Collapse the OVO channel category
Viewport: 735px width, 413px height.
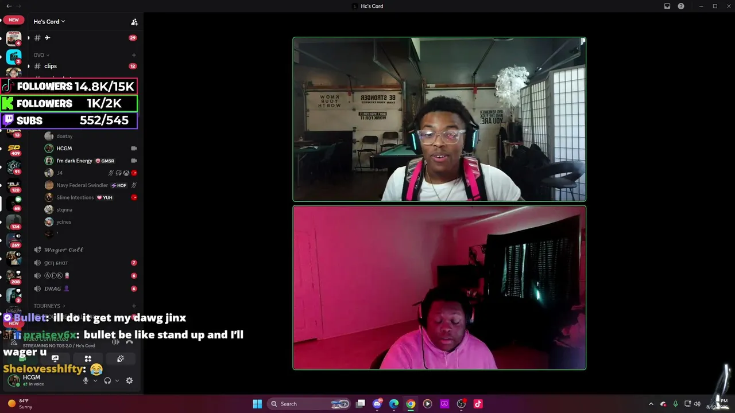[x=41, y=55]
